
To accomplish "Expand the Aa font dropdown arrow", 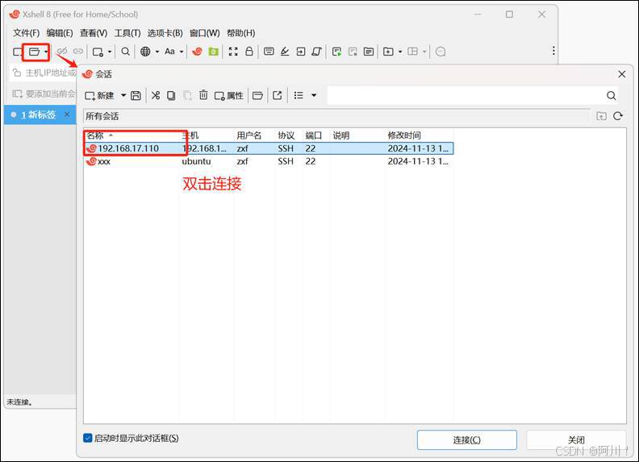I will [x=182, y=52].
